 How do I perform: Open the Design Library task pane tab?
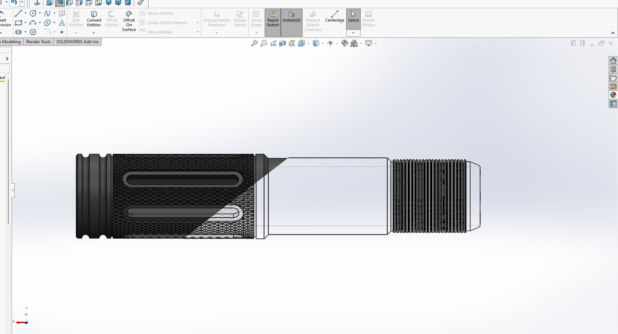[x=613, y=69]
